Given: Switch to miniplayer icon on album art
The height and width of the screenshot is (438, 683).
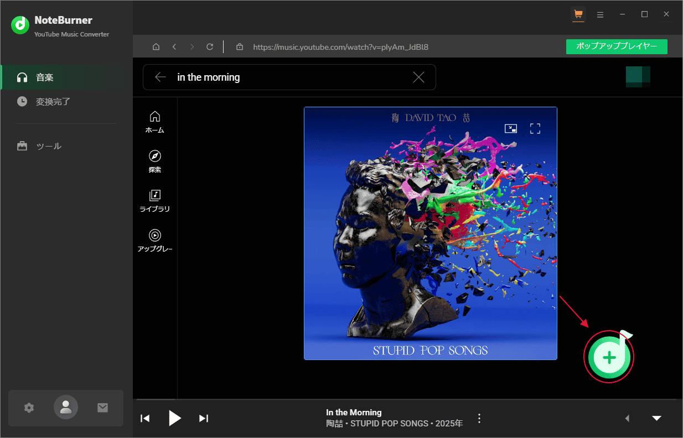Looking at the screenshot, I should (511, 128).
